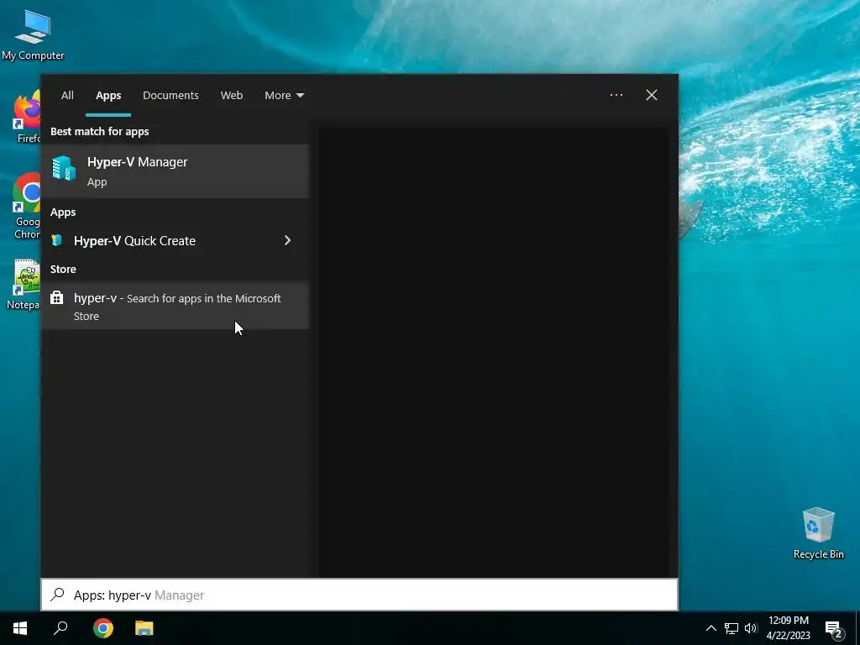860x645 pixels.
Task: Click the search text input box
Action: [x=359, y=595]
